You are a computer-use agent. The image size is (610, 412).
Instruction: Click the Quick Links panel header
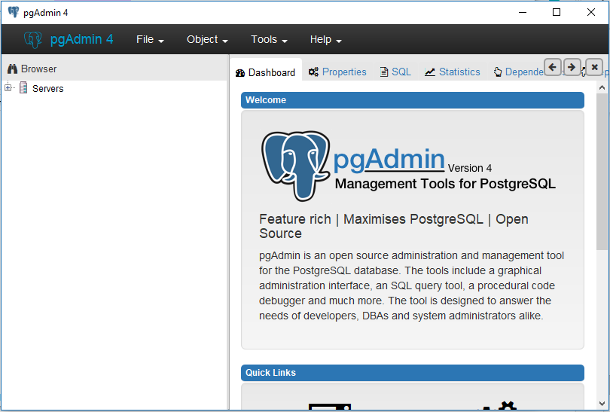413,373
